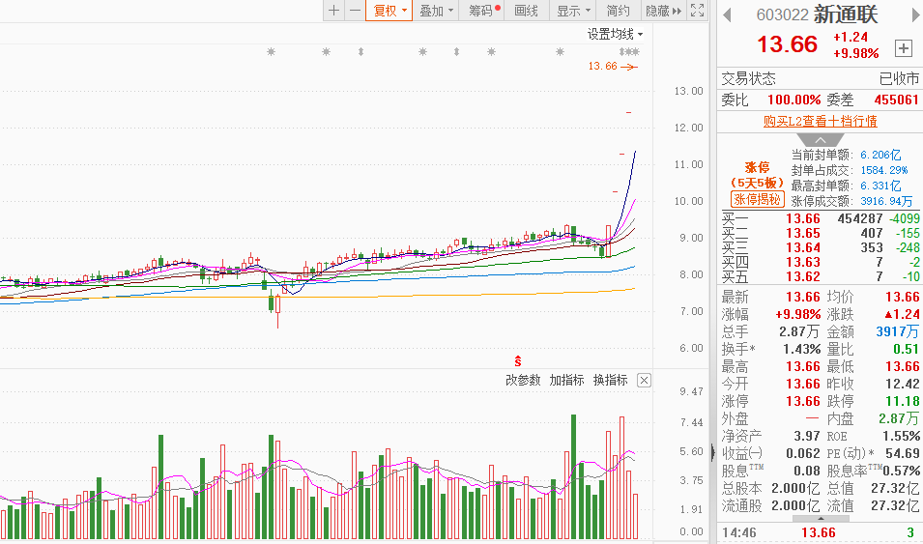Open the 复权 dropdown
Image resolution: width=923 pixels, height=544 pixels.
point(389,11)
